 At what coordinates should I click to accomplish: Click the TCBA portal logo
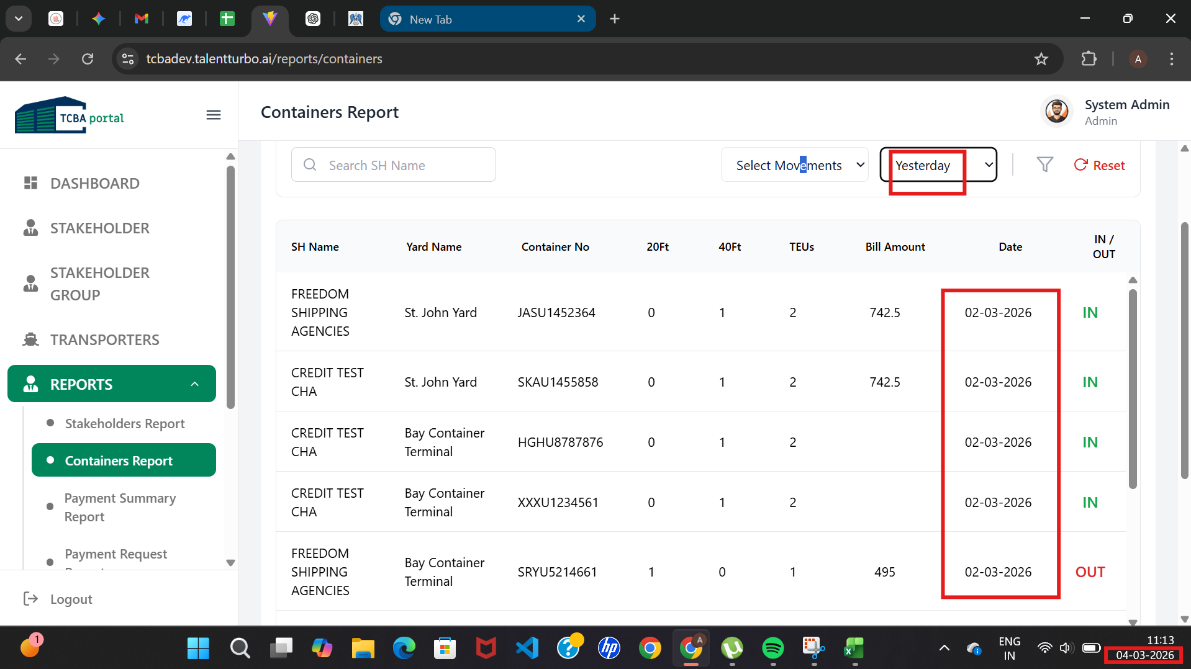[70, 116]
